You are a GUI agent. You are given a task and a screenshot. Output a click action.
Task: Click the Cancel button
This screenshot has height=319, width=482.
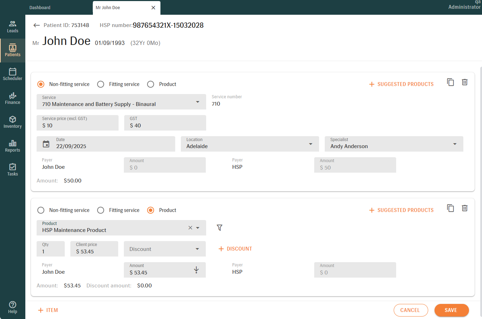coord(410,310)
